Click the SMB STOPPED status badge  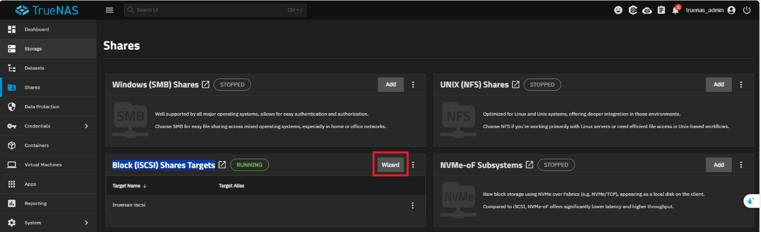[232, 84]
